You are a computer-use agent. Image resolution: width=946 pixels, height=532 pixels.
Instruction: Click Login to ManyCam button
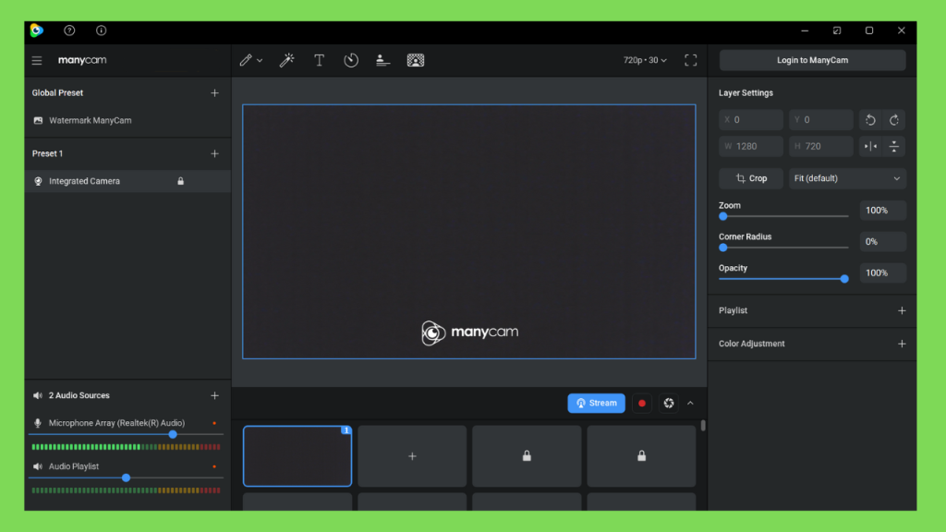[x=812, y=60]
